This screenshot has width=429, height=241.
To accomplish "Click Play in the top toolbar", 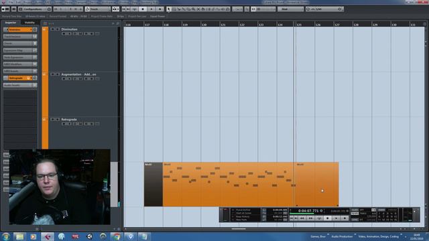I will 151,9.
